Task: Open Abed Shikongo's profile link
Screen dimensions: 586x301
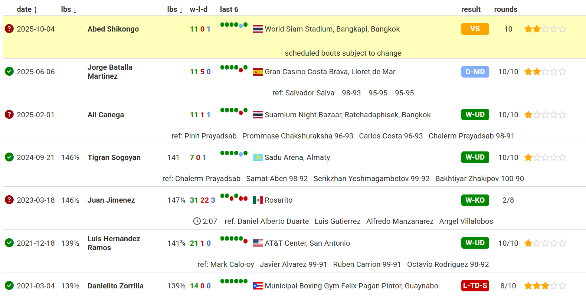Action: tap(113, 29)
